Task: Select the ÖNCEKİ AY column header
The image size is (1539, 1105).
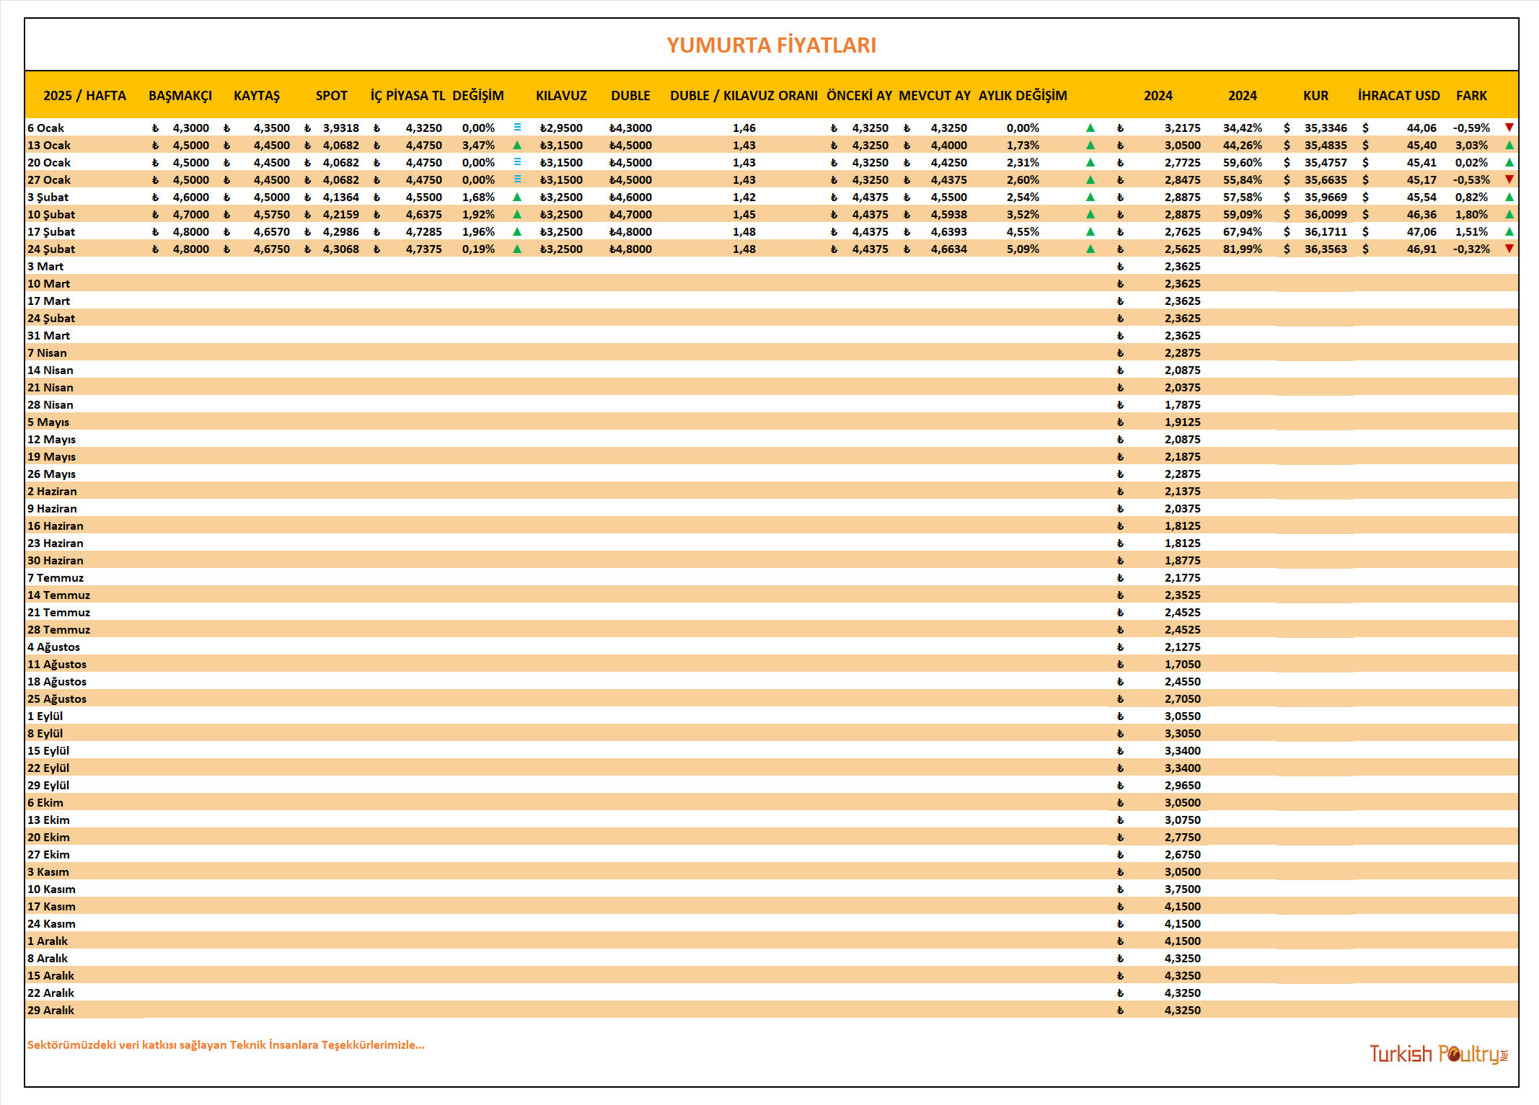Action: click(859, 96)
